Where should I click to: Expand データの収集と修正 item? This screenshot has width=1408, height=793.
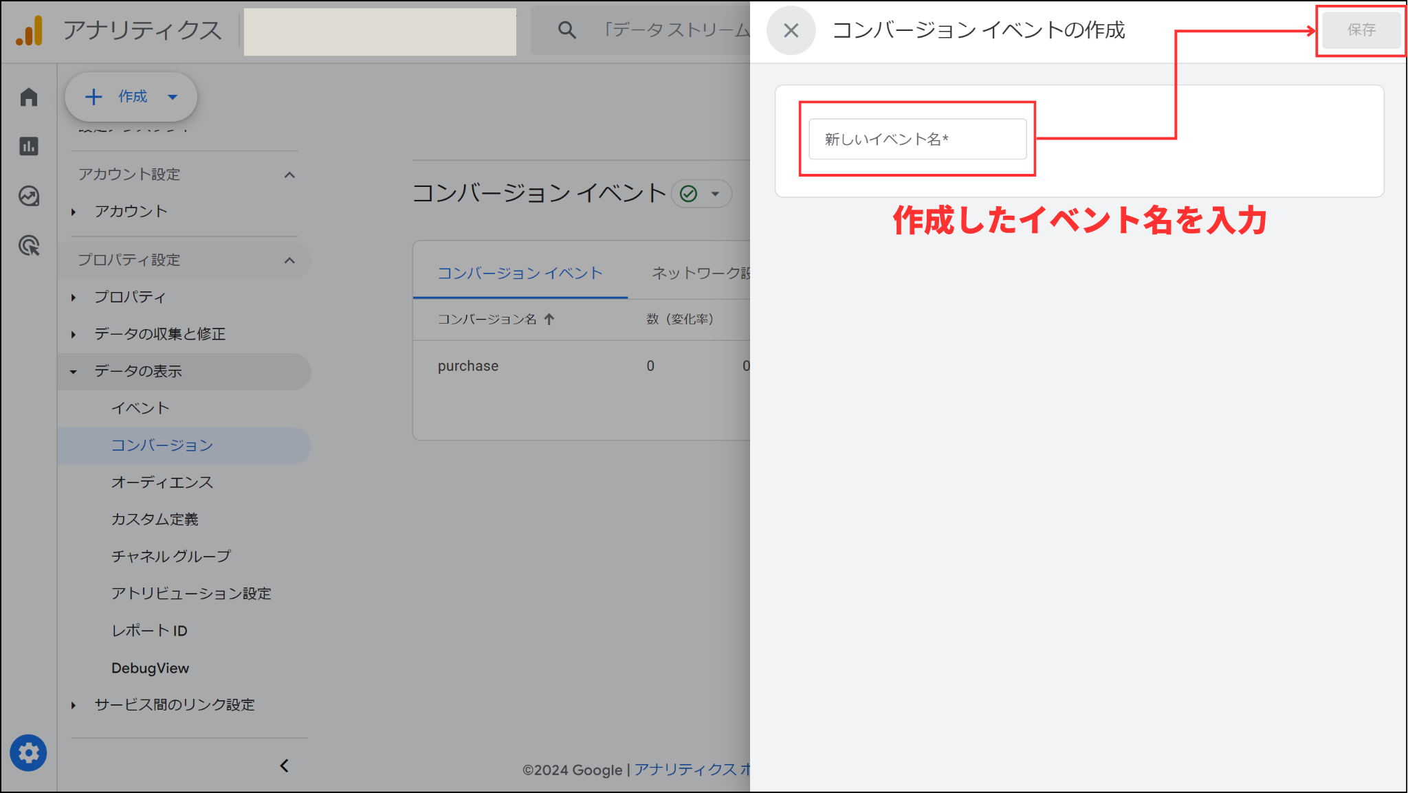point(74,335)
